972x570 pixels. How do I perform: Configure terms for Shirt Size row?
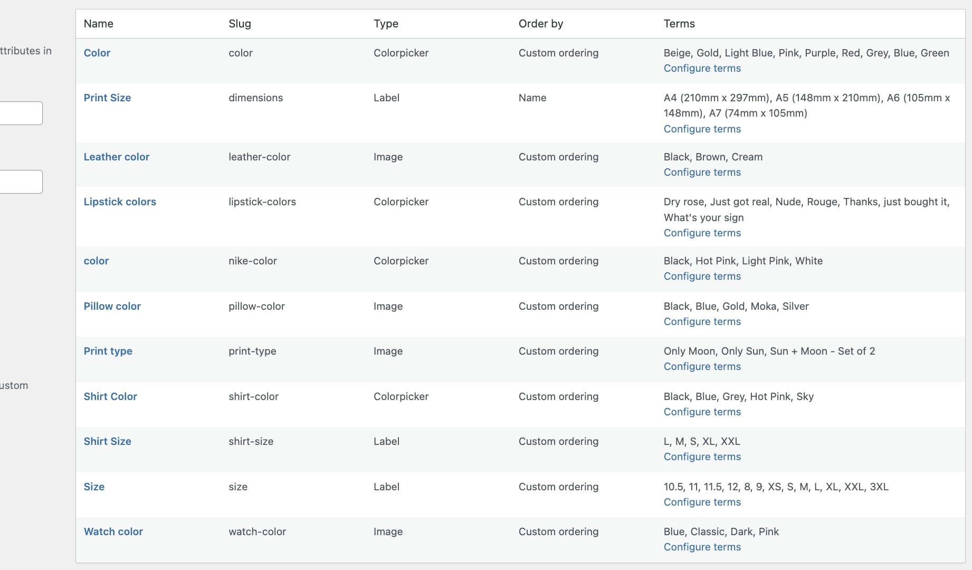click(702, 457)
